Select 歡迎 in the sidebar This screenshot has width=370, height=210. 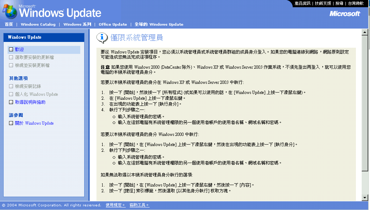click(x=20, y=49)
